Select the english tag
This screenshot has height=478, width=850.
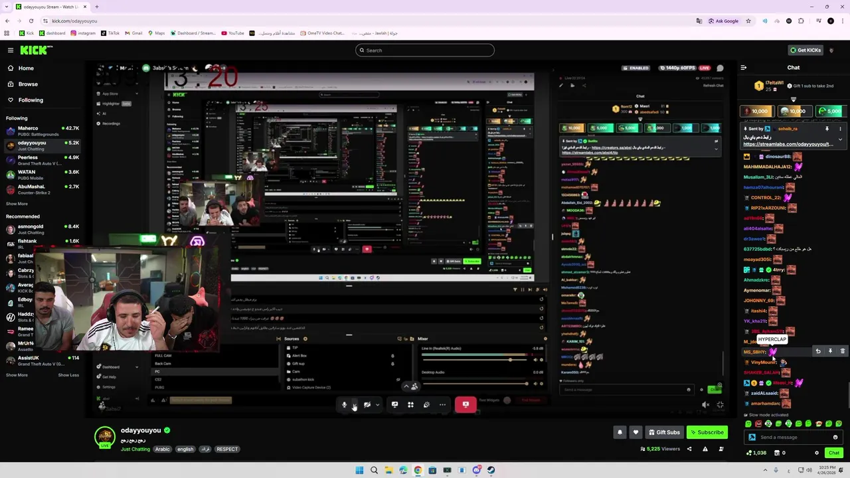[185, 449]
